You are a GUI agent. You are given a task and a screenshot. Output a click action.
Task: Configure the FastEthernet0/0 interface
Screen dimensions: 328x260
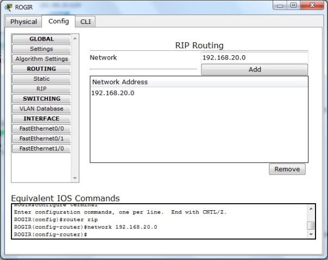click(41, 128)
